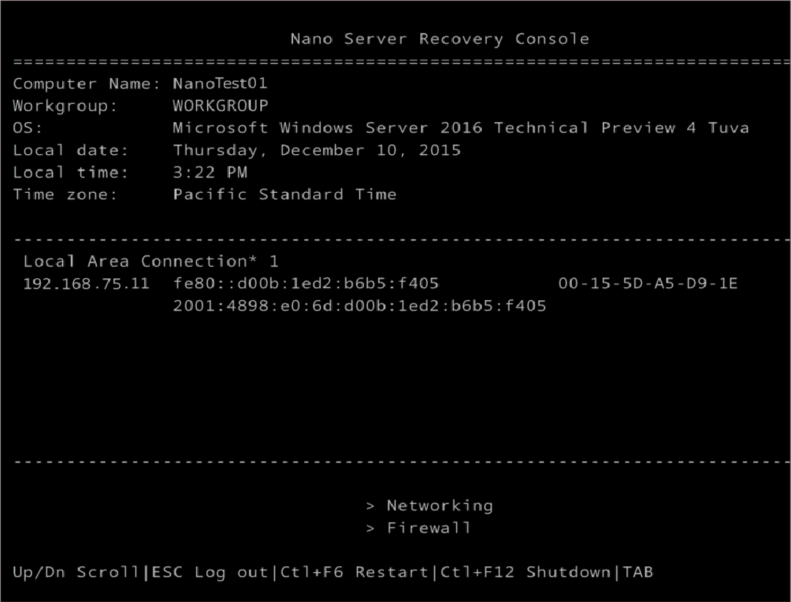Click the computer name NanoTest01

coord(220,83)
